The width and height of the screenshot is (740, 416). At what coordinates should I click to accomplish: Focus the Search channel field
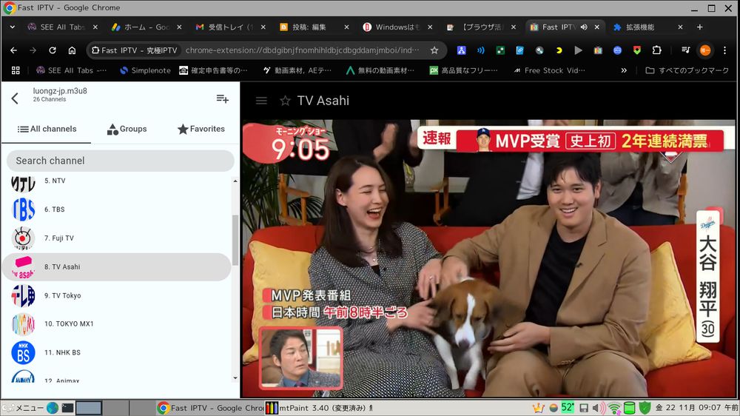coord(121,161)
